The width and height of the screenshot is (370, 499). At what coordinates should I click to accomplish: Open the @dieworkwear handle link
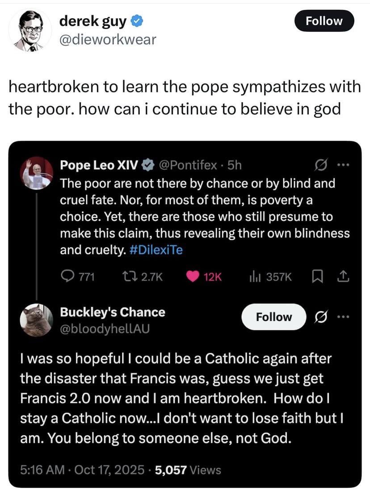coord(108,40)
